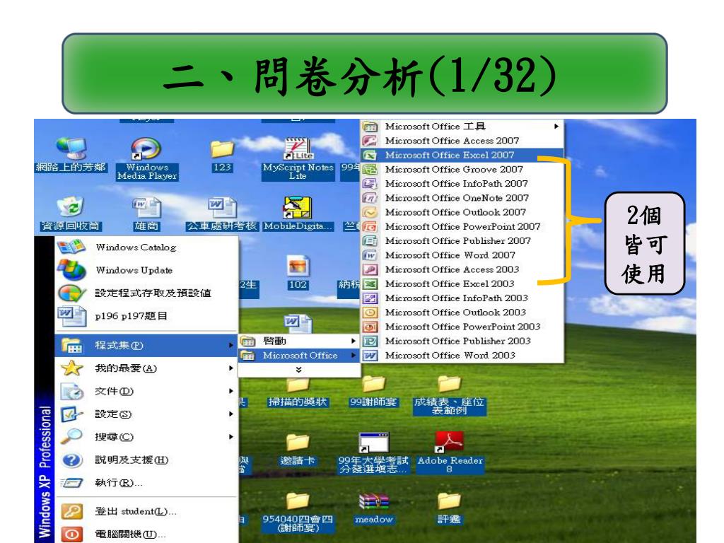Click the Groove 2007 icon
724x543 pixels.
(x=370, y=169)
